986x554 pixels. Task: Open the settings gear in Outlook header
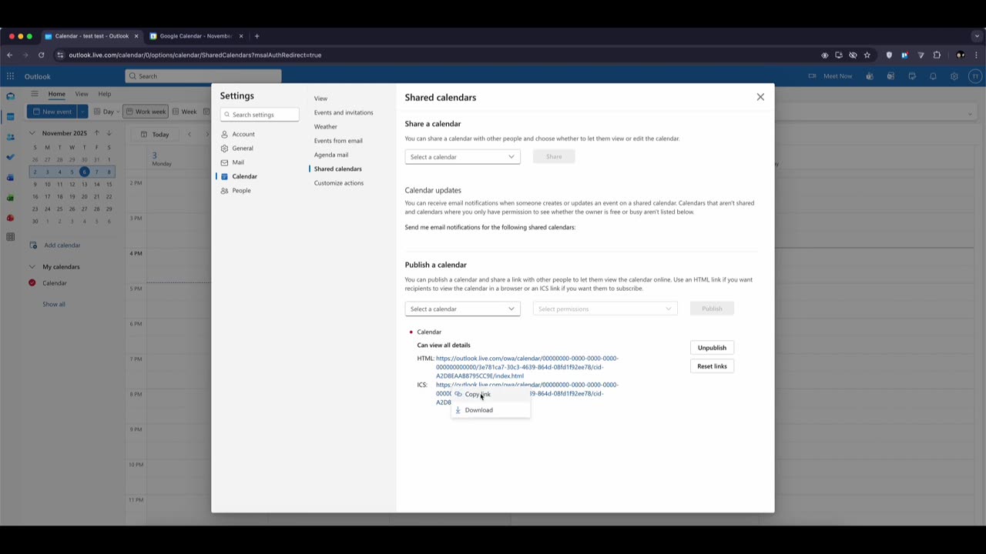pos(954,76)
